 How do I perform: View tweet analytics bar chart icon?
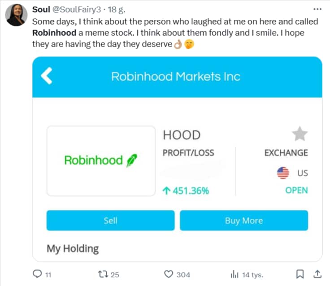[x=234, y=274]
